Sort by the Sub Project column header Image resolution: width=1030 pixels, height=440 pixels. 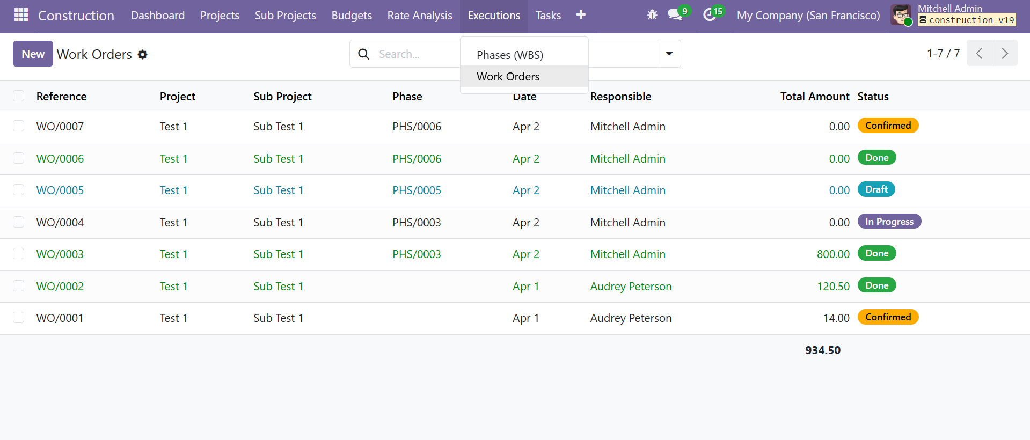(x=282, y=97)
